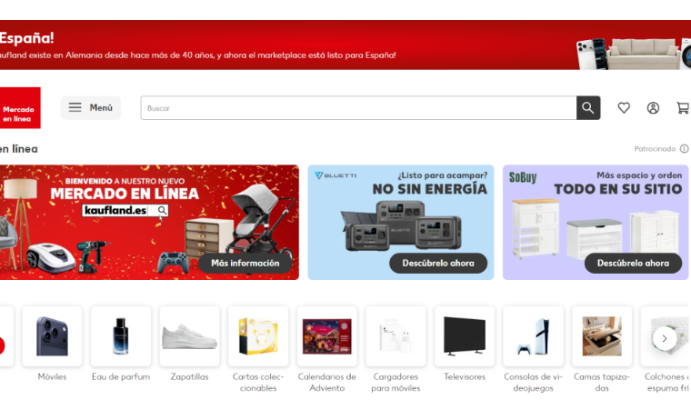The image size is (691, 400).
Task: Click the Mercado en línea logo
Action: pos(20,108)
